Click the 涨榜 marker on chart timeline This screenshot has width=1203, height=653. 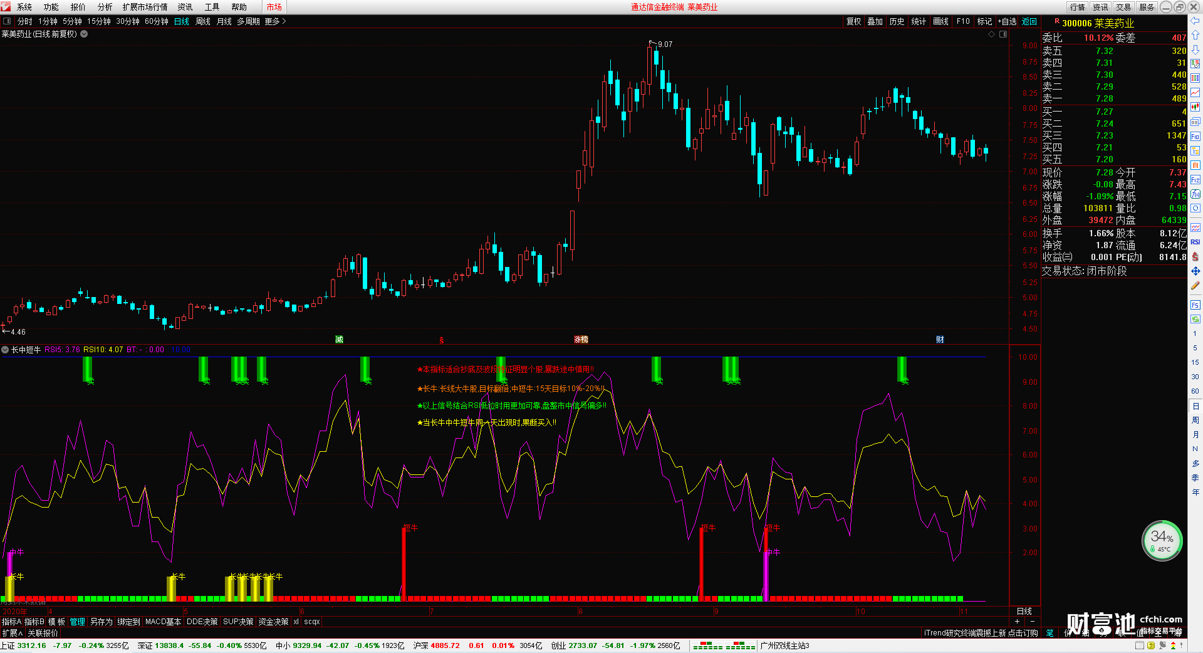pos(581,340)
